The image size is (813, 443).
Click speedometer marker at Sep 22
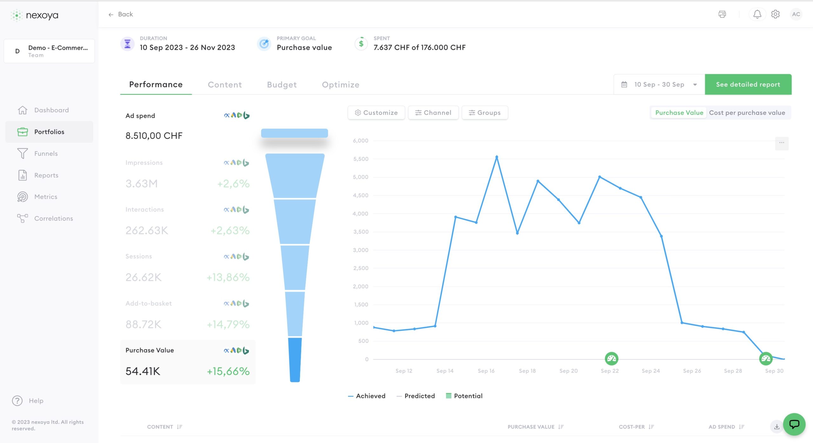611,359
